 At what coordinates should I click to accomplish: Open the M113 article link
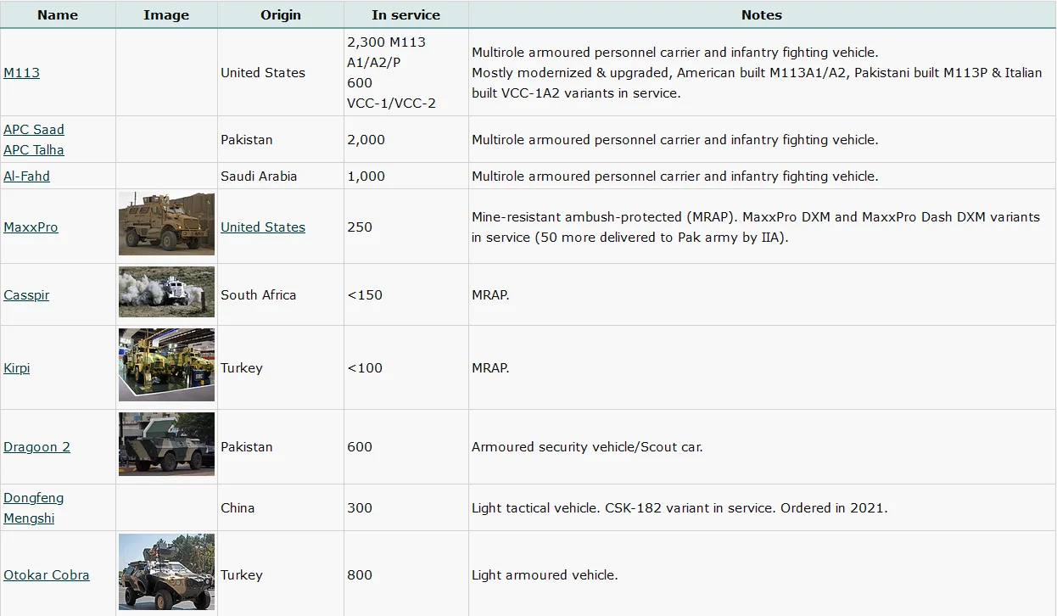pos(21,73)
